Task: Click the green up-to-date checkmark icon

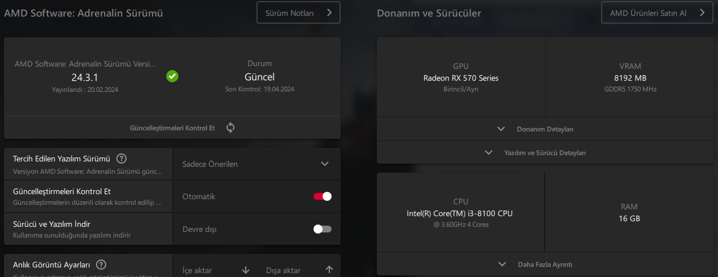Action: point(172,76)
